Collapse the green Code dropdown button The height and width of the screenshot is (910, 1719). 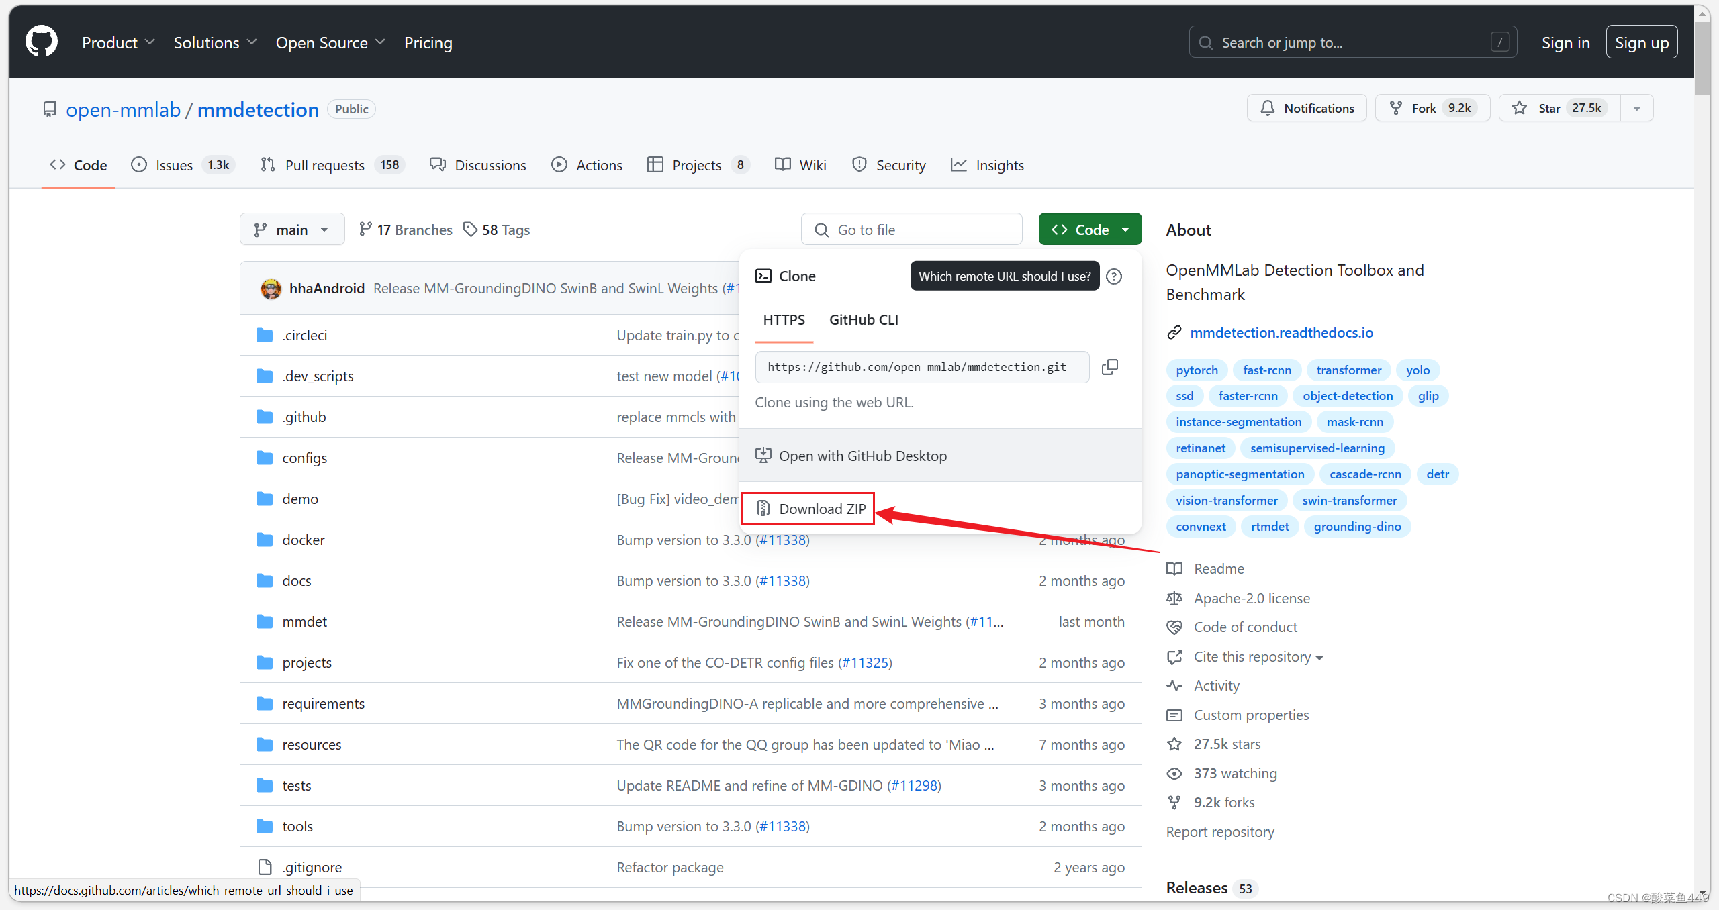[1089, 230]
